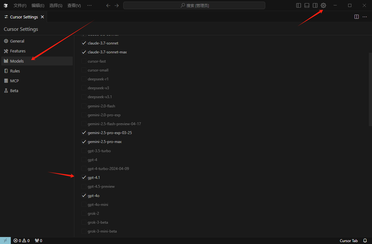Open the 查看(V) menu
Screen dimensions: 372x244
point(74,5)
